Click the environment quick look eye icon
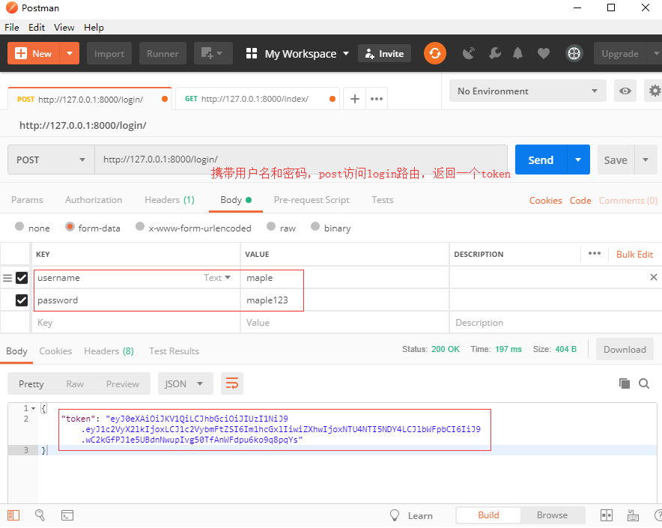The image size is (662, 528). (x=625, y=91)
